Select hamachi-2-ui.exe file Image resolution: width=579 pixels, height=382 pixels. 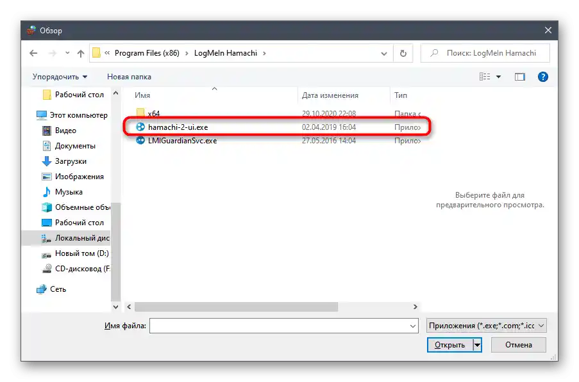click(x=178, y=127)
